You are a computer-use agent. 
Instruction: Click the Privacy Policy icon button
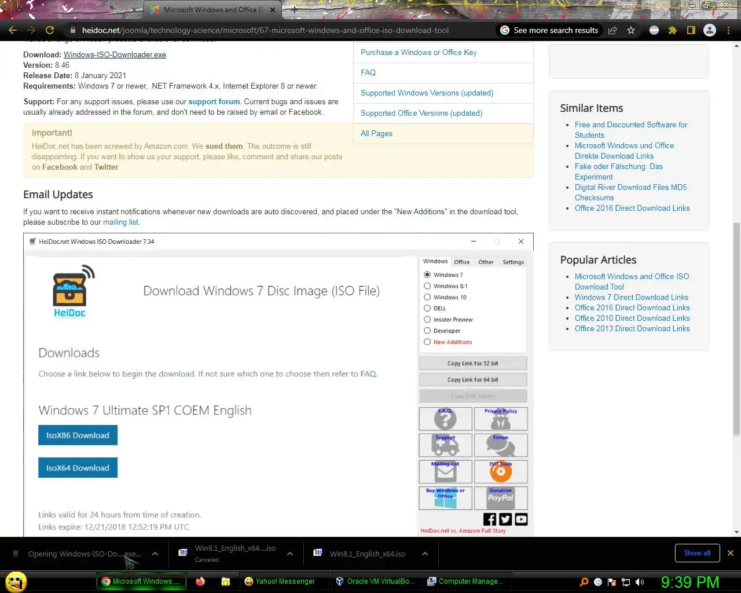pos(501,419)
